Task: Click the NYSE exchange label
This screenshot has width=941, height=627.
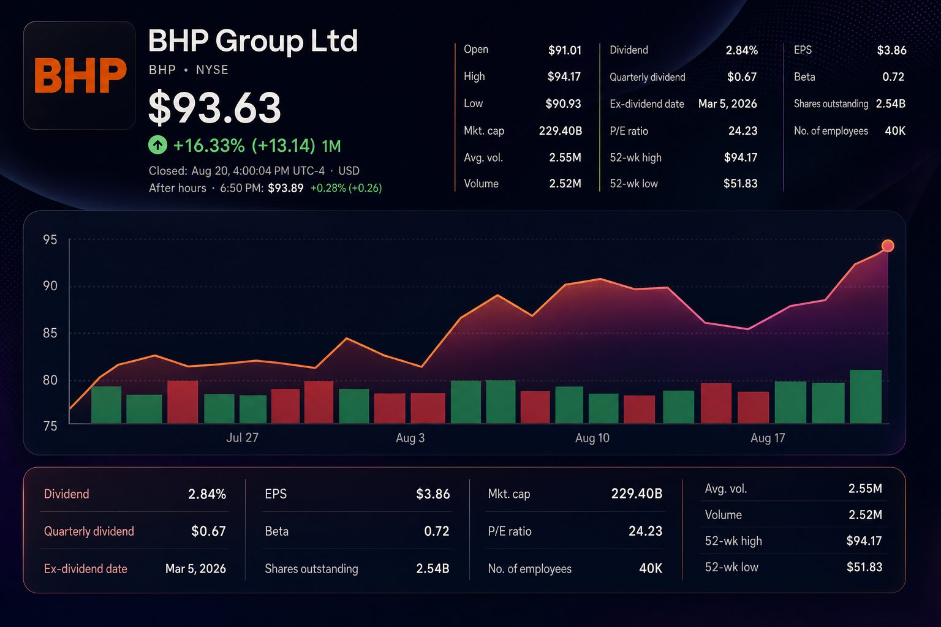Action: point(212,70)
